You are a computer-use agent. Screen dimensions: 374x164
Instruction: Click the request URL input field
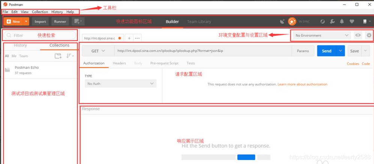tap(203, 51)
